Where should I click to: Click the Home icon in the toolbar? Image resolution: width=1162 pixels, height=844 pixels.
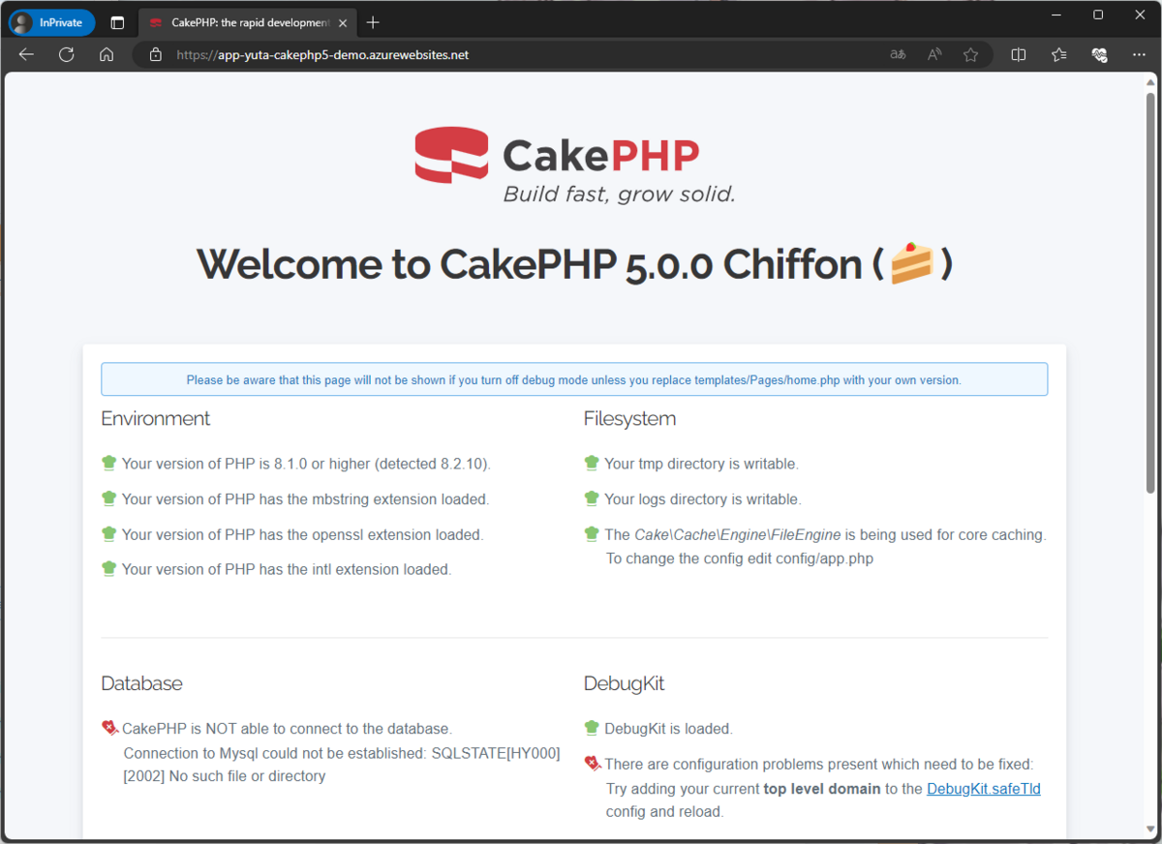coord(107,54)
